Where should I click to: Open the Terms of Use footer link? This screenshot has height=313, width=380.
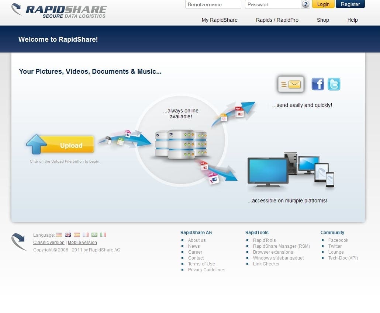(x=201, y=264)
